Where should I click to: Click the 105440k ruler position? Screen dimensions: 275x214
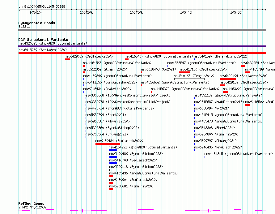tap(187, 12)
